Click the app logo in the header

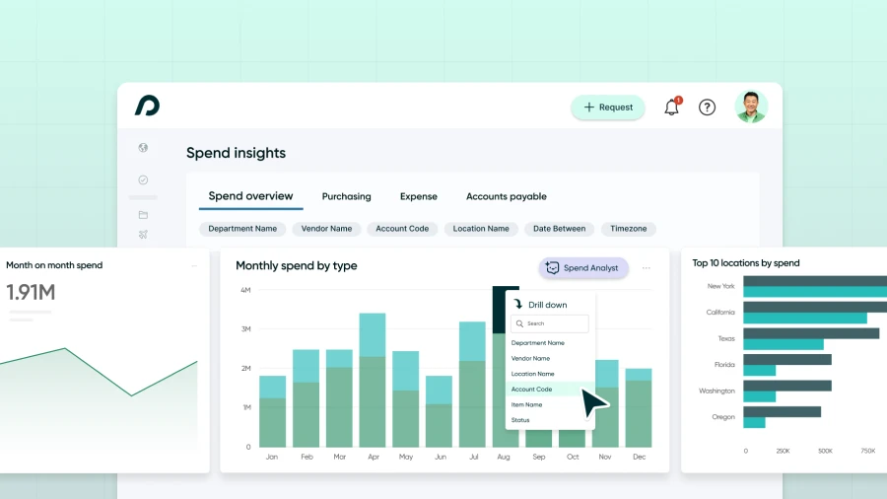coord(147,106)
